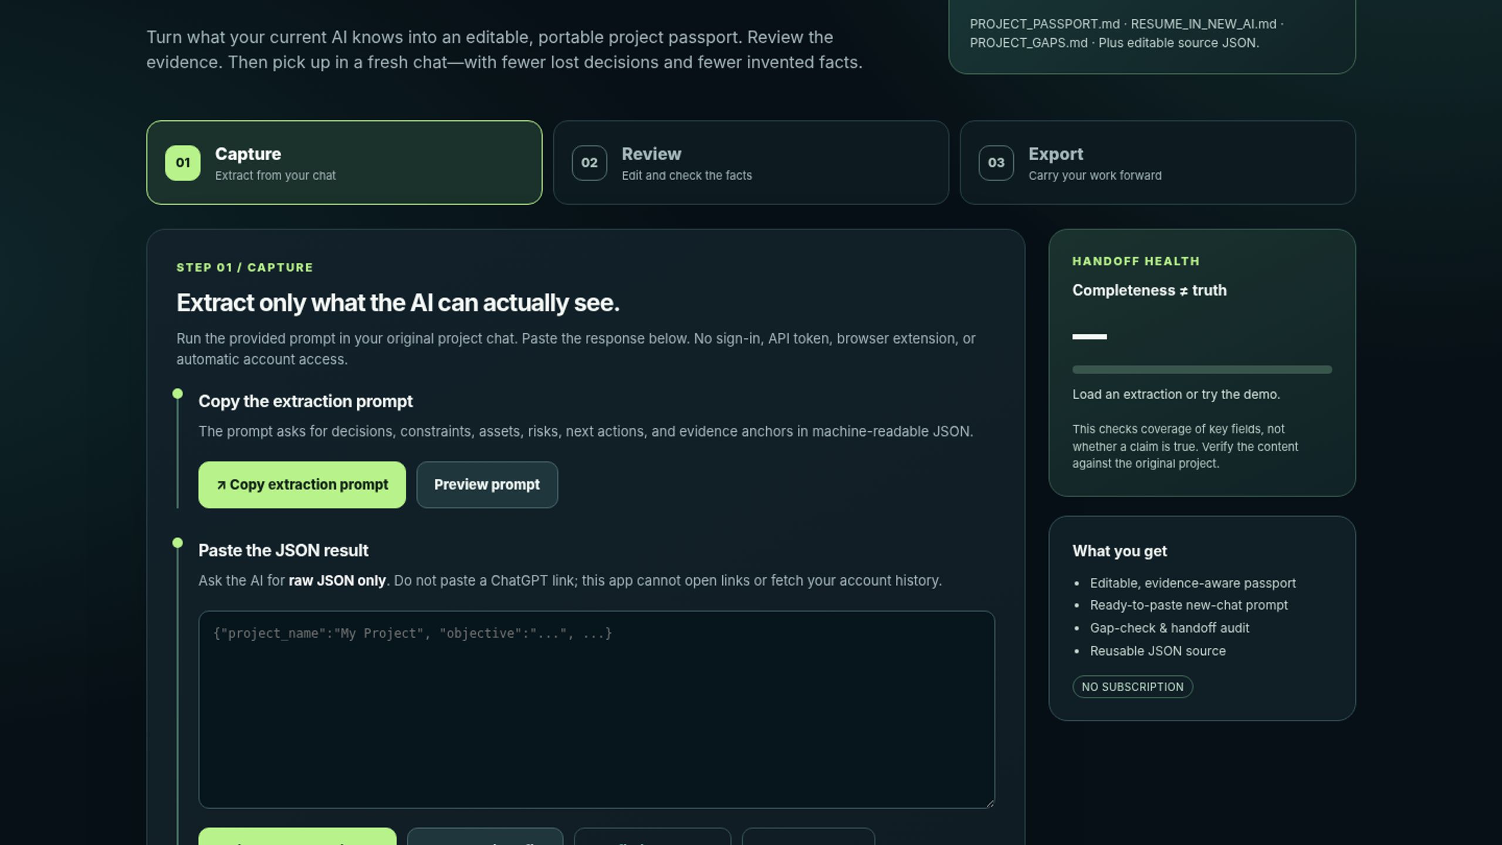Open the Preview prompt button

pyautogui.click(x=487, y=485)
